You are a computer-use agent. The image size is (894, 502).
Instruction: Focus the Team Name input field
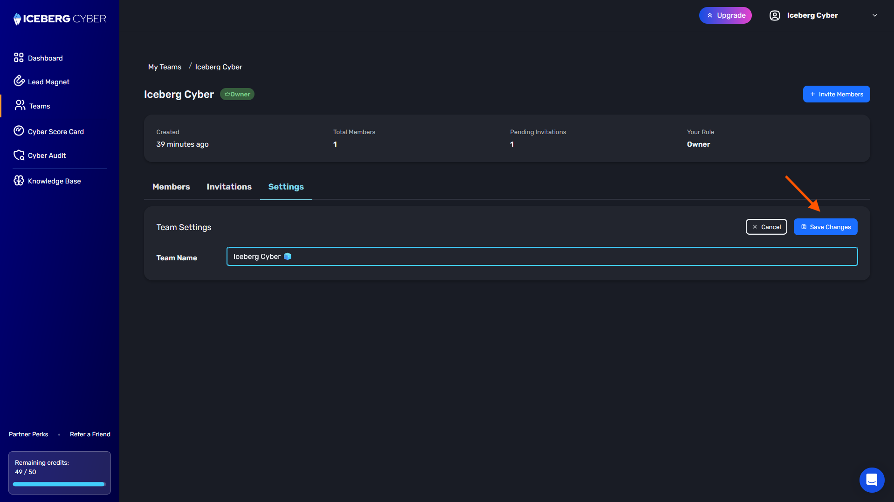542,257
